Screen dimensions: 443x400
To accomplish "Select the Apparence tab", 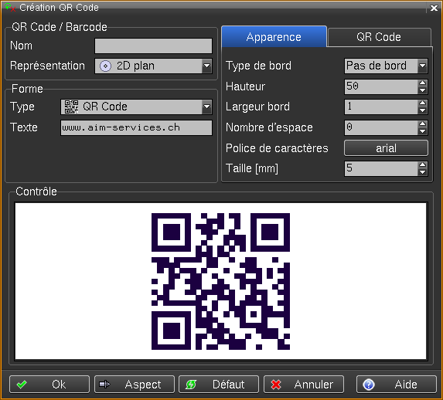I will pos(274,37).
